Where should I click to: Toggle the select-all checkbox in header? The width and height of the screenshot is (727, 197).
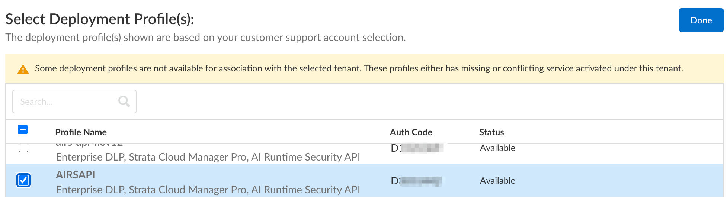[x=23, y=130]
